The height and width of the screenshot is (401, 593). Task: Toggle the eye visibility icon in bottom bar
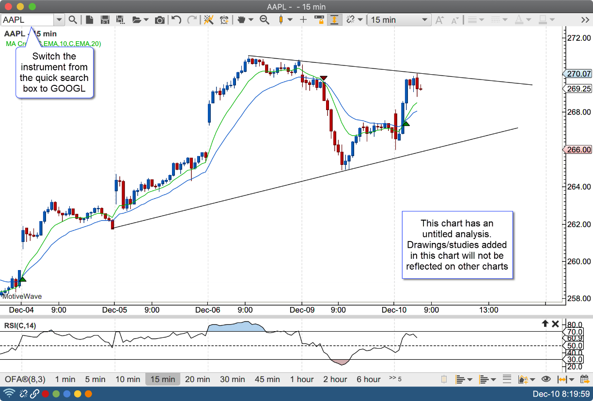click(546, 379)
